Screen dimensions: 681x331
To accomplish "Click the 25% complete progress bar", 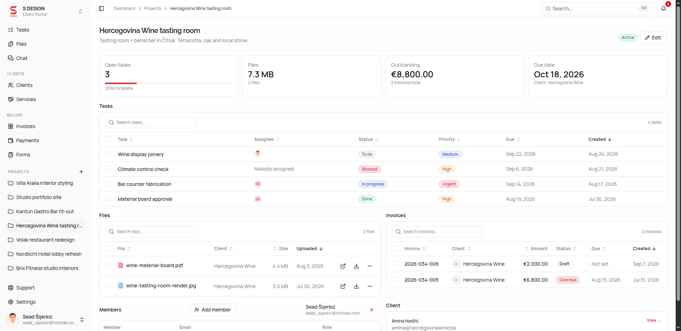I will pyautogui.click(x=168, y=83).
